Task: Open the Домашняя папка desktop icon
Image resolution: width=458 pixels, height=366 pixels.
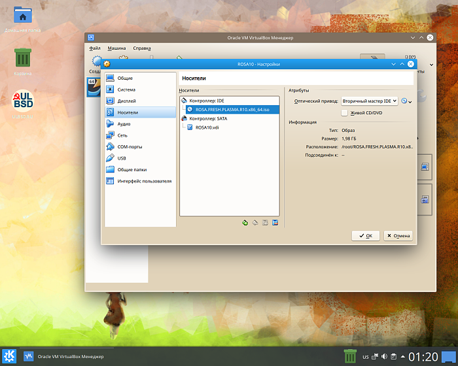Action: pos(22,20)
